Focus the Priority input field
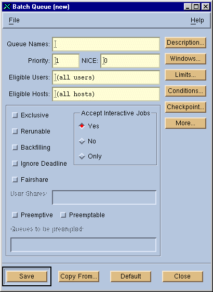This screenshot has width=213, height=292. 66,61
